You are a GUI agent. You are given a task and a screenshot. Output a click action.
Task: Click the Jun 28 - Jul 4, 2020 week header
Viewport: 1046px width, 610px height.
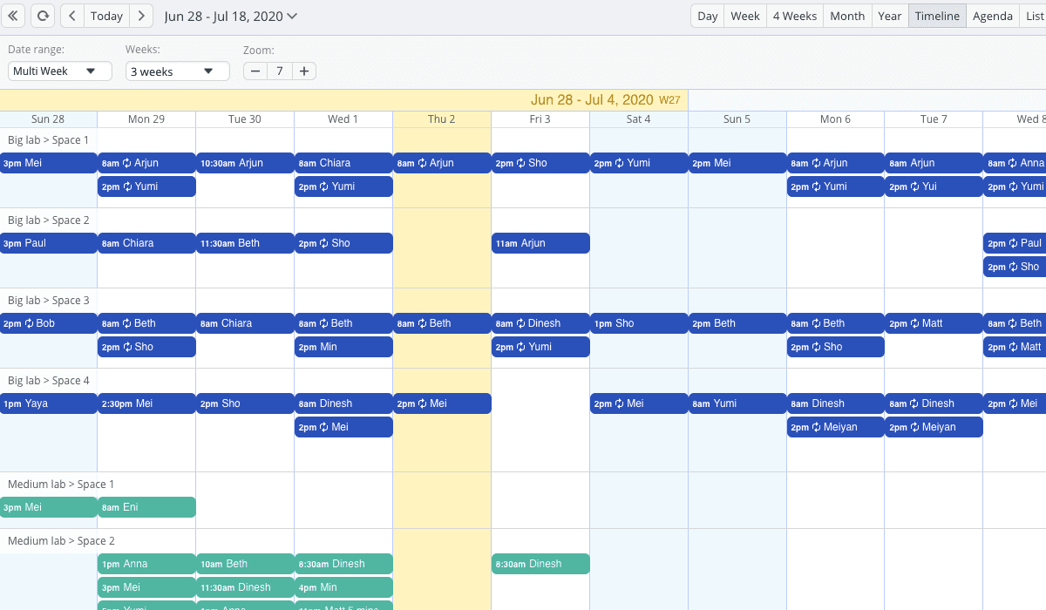(593, 100)
